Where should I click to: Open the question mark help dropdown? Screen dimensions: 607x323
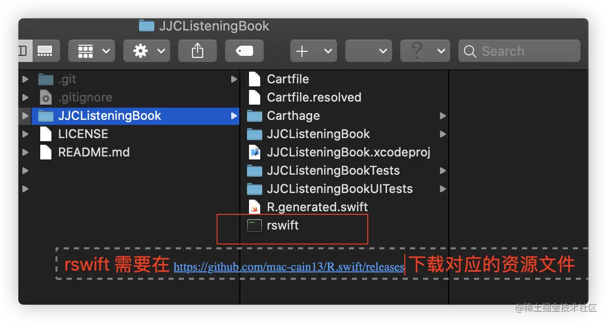[x=425, y=51]
